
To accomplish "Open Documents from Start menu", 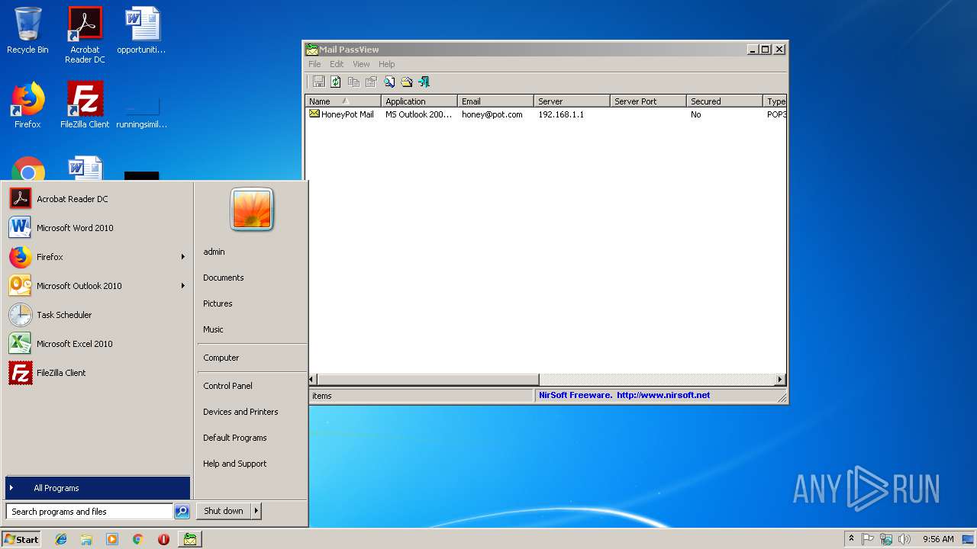I will point(224,278).
